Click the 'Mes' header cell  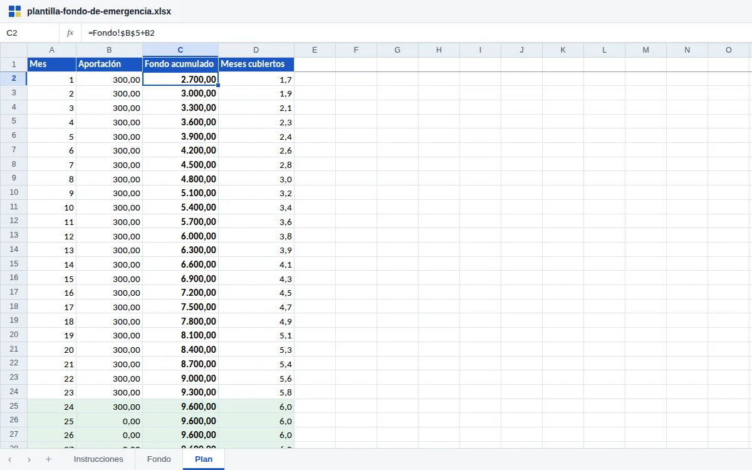[51, 64]
